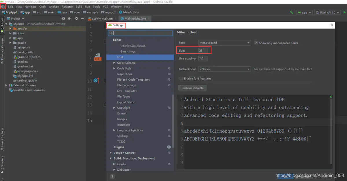
Task: Expand the .gradle folder arrow
Action: click(x=11, y=29)
